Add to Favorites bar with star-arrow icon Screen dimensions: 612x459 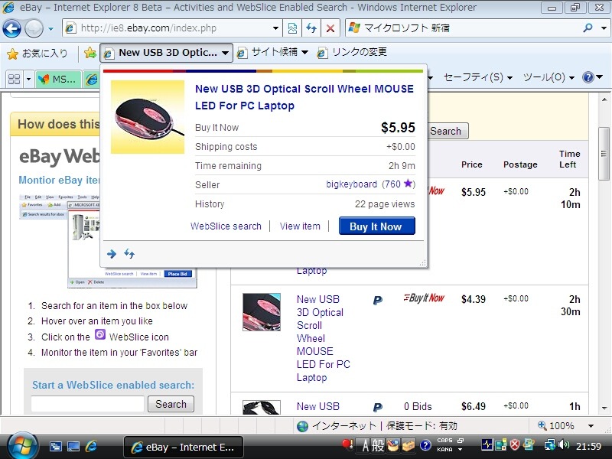tap(90, 53)
